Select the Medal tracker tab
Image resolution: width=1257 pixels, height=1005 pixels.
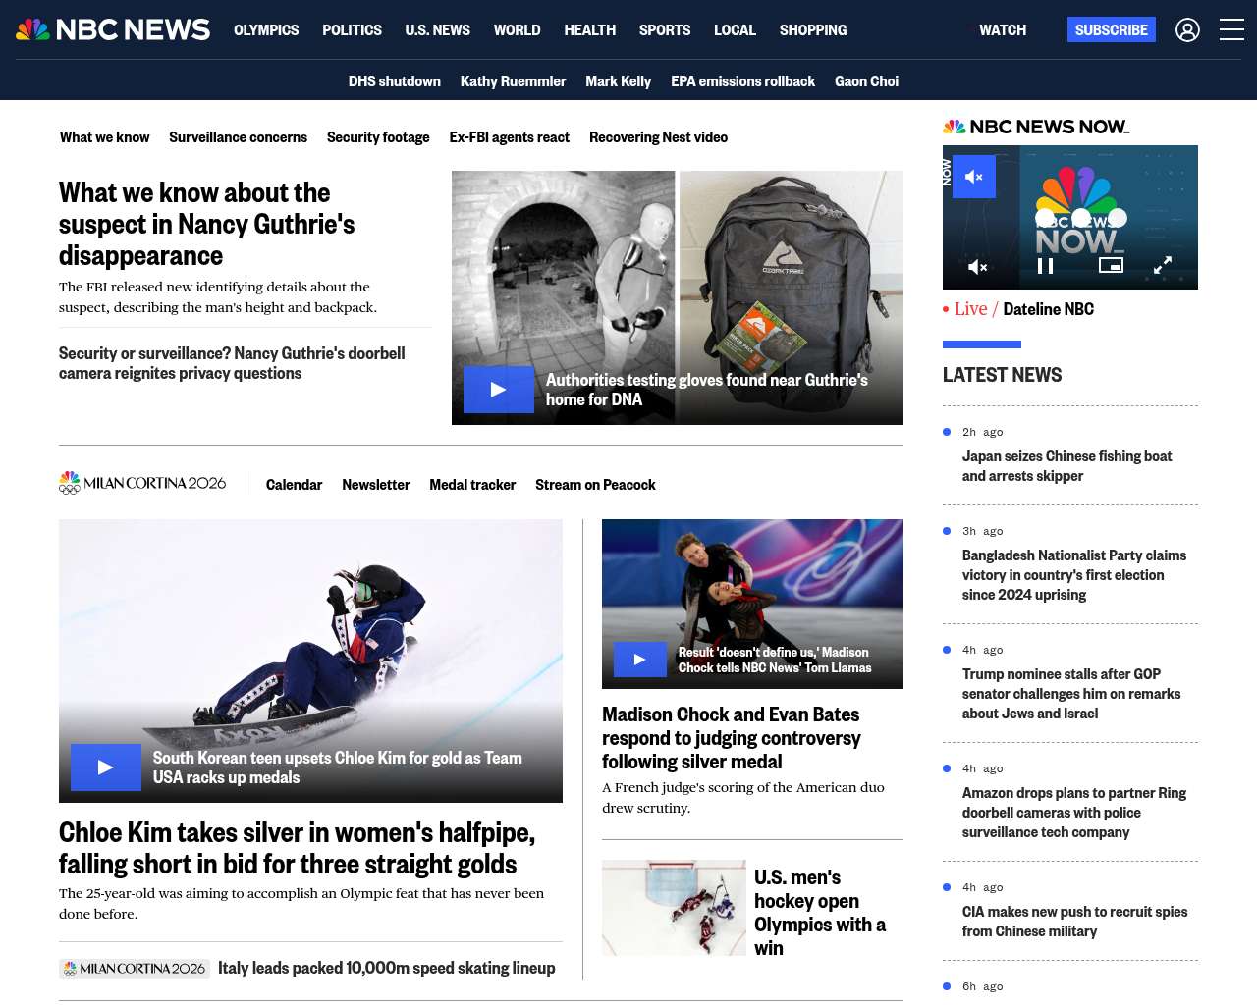(471, 485)
